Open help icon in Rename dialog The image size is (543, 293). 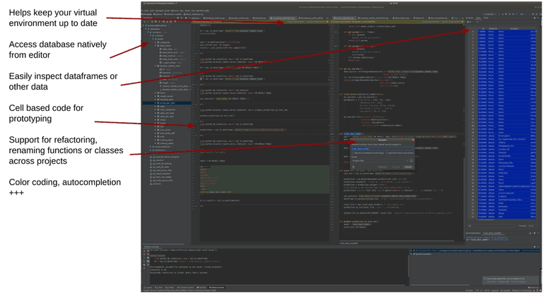(354, 167)
